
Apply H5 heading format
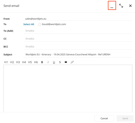(30, 62)
